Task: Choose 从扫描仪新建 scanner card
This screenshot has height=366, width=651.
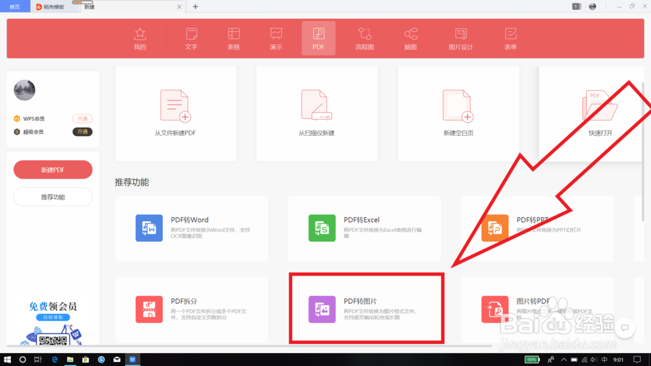Action: [317, 114]
